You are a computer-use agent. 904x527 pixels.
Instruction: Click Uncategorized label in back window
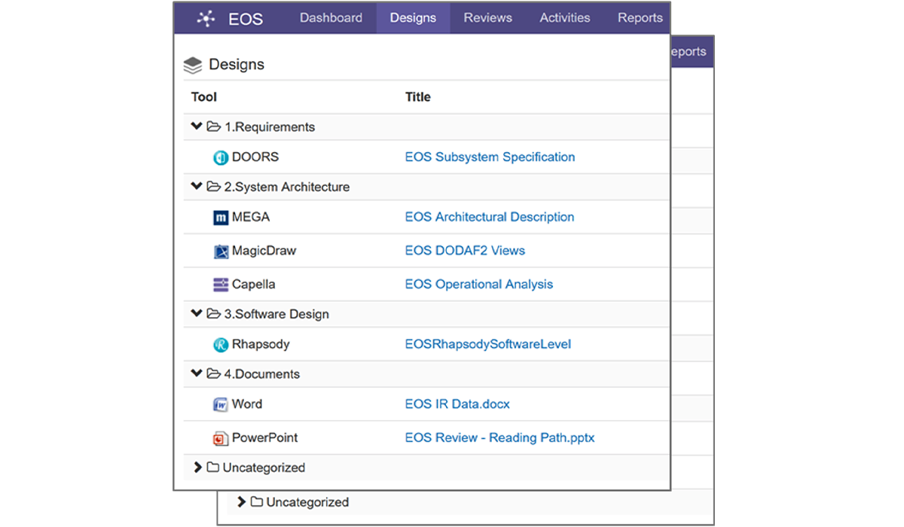point(307,502)
